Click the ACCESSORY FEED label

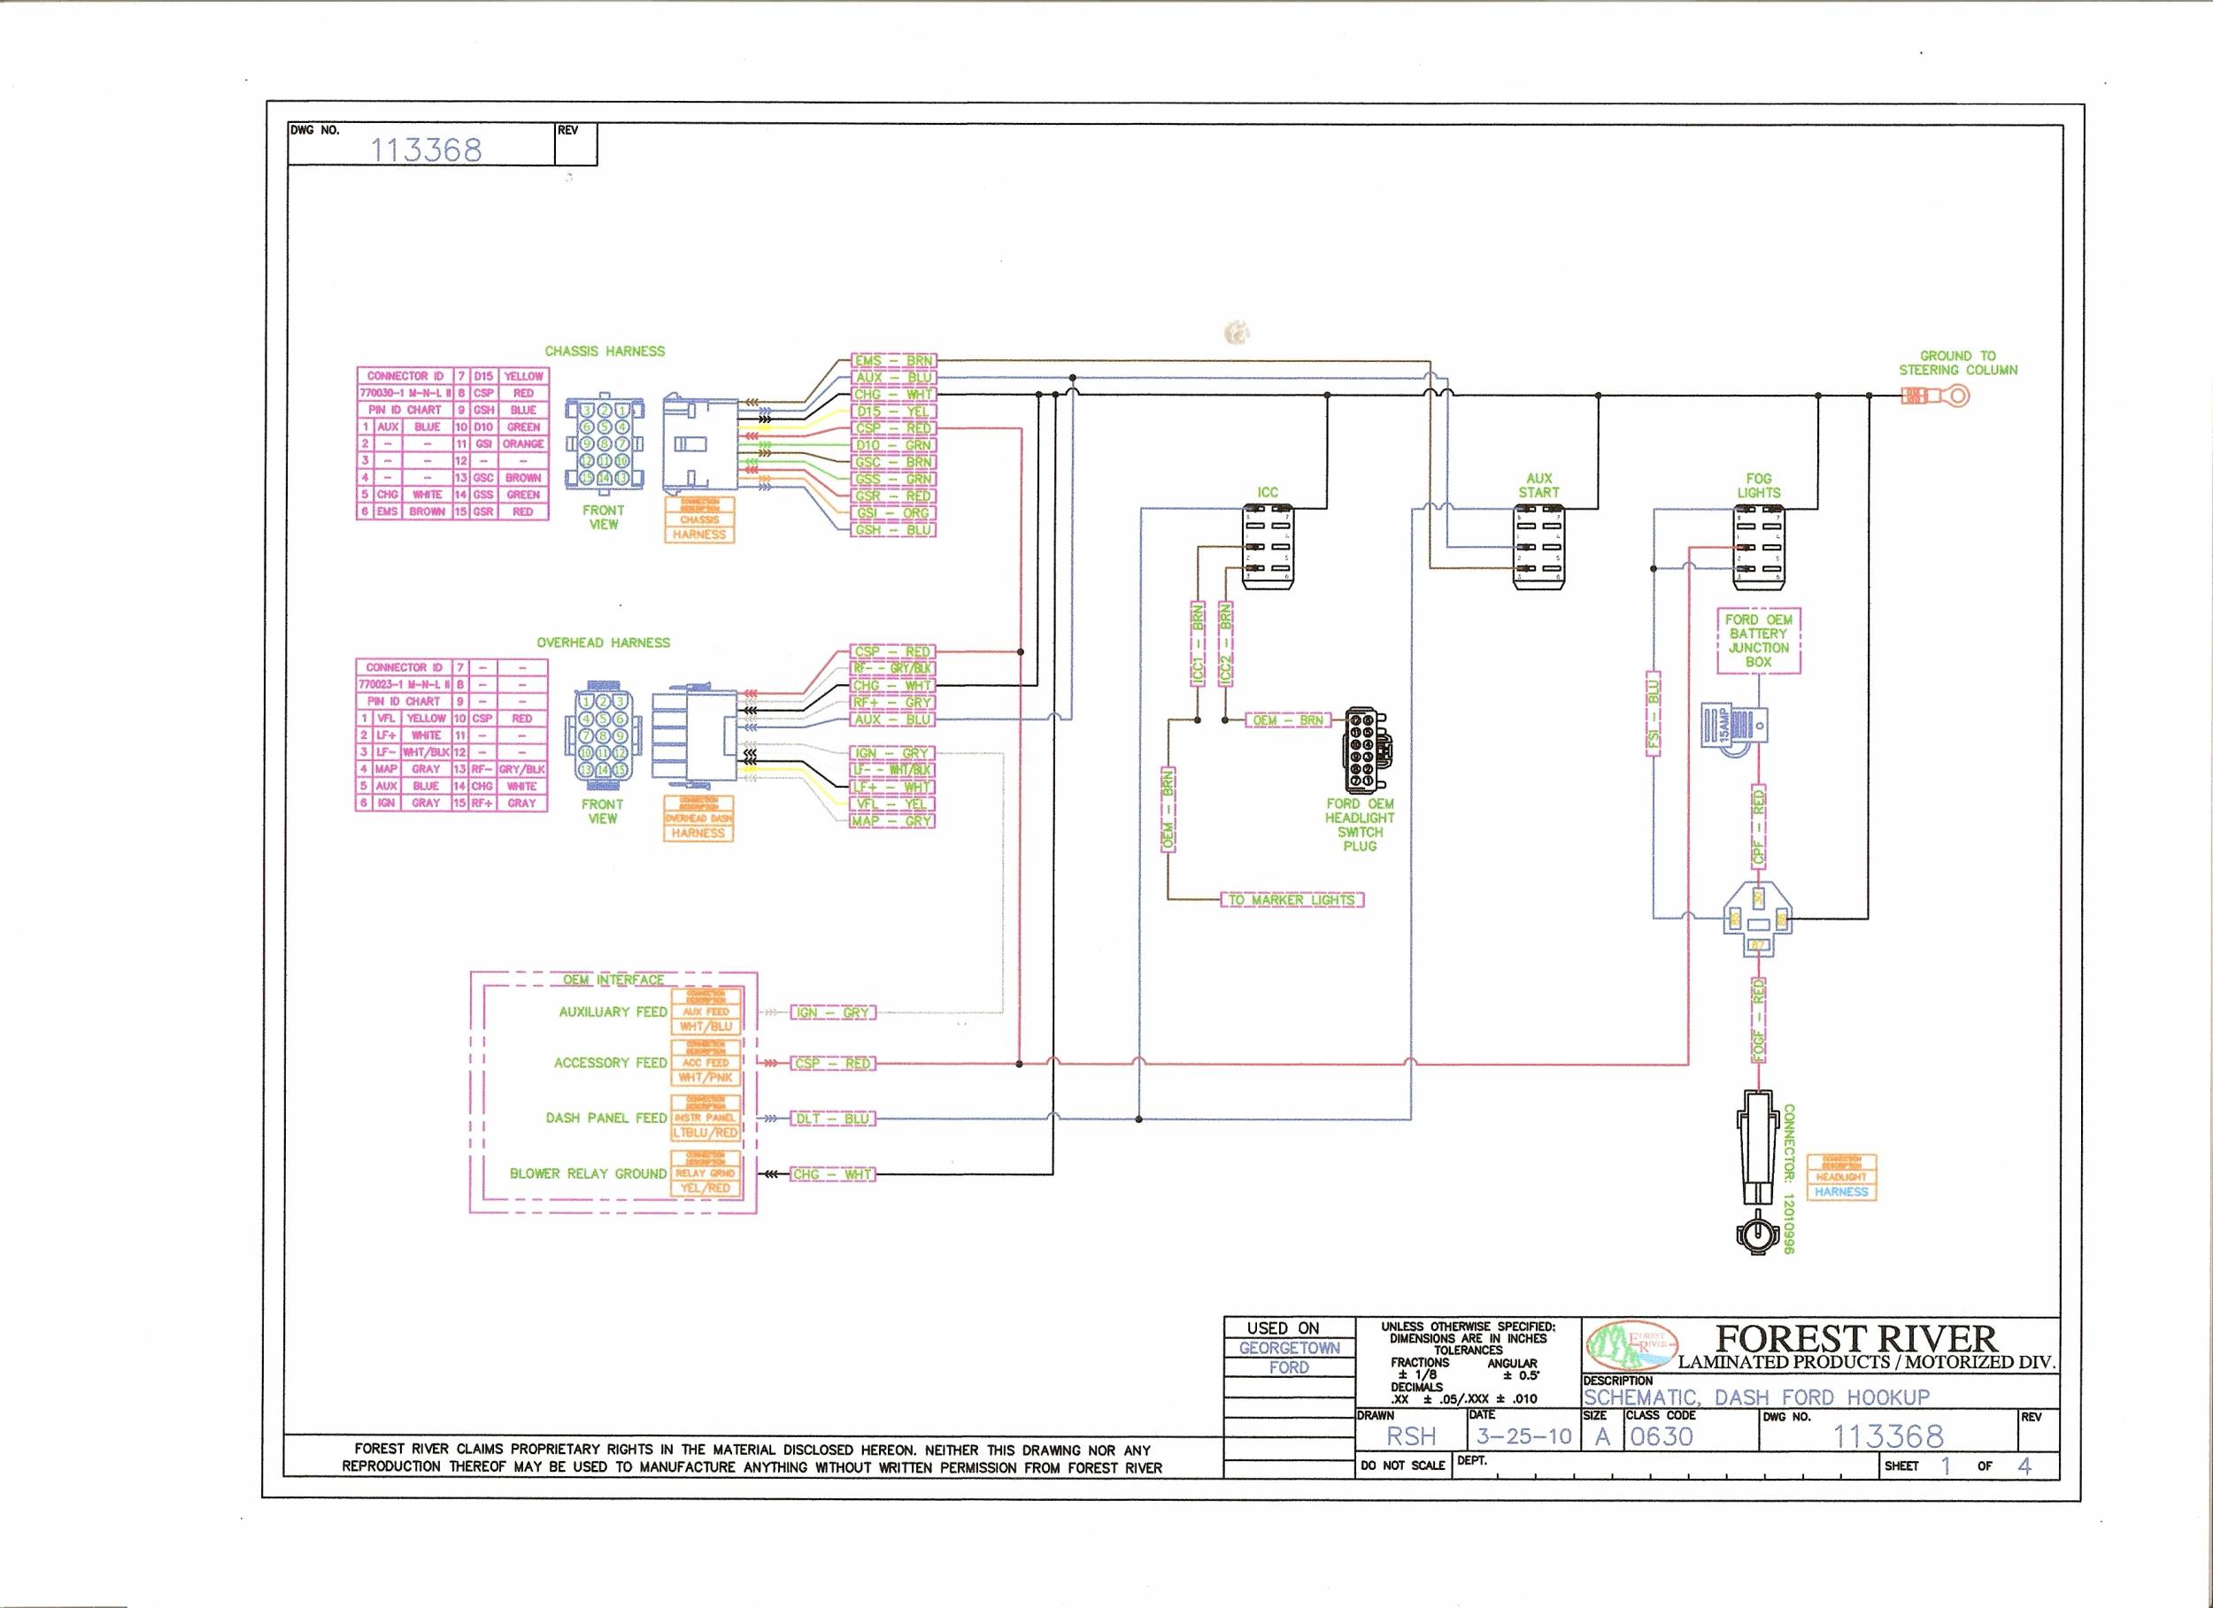point(611,1064)
